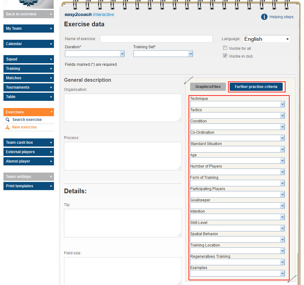This screenshot has height=285, width=304.
Task: Open the Training Location dropdown
Action: [237, 251]
